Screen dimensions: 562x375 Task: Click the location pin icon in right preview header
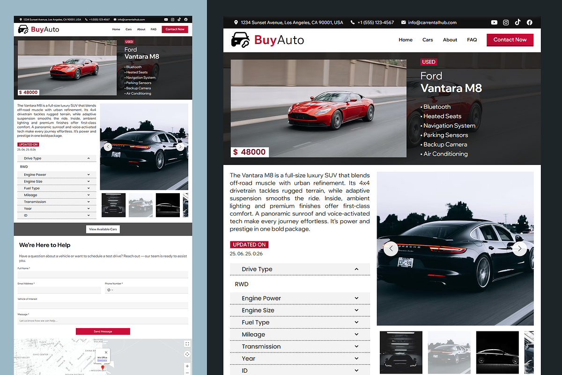click(x=236, y=22)
